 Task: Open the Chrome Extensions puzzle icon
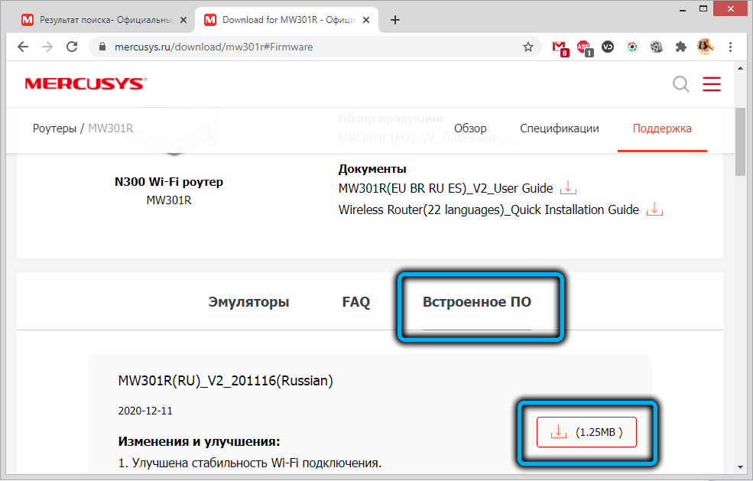coord(680,47)
